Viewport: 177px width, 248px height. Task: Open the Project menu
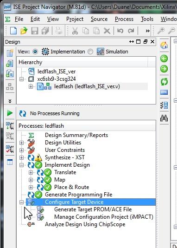[75, 19]
